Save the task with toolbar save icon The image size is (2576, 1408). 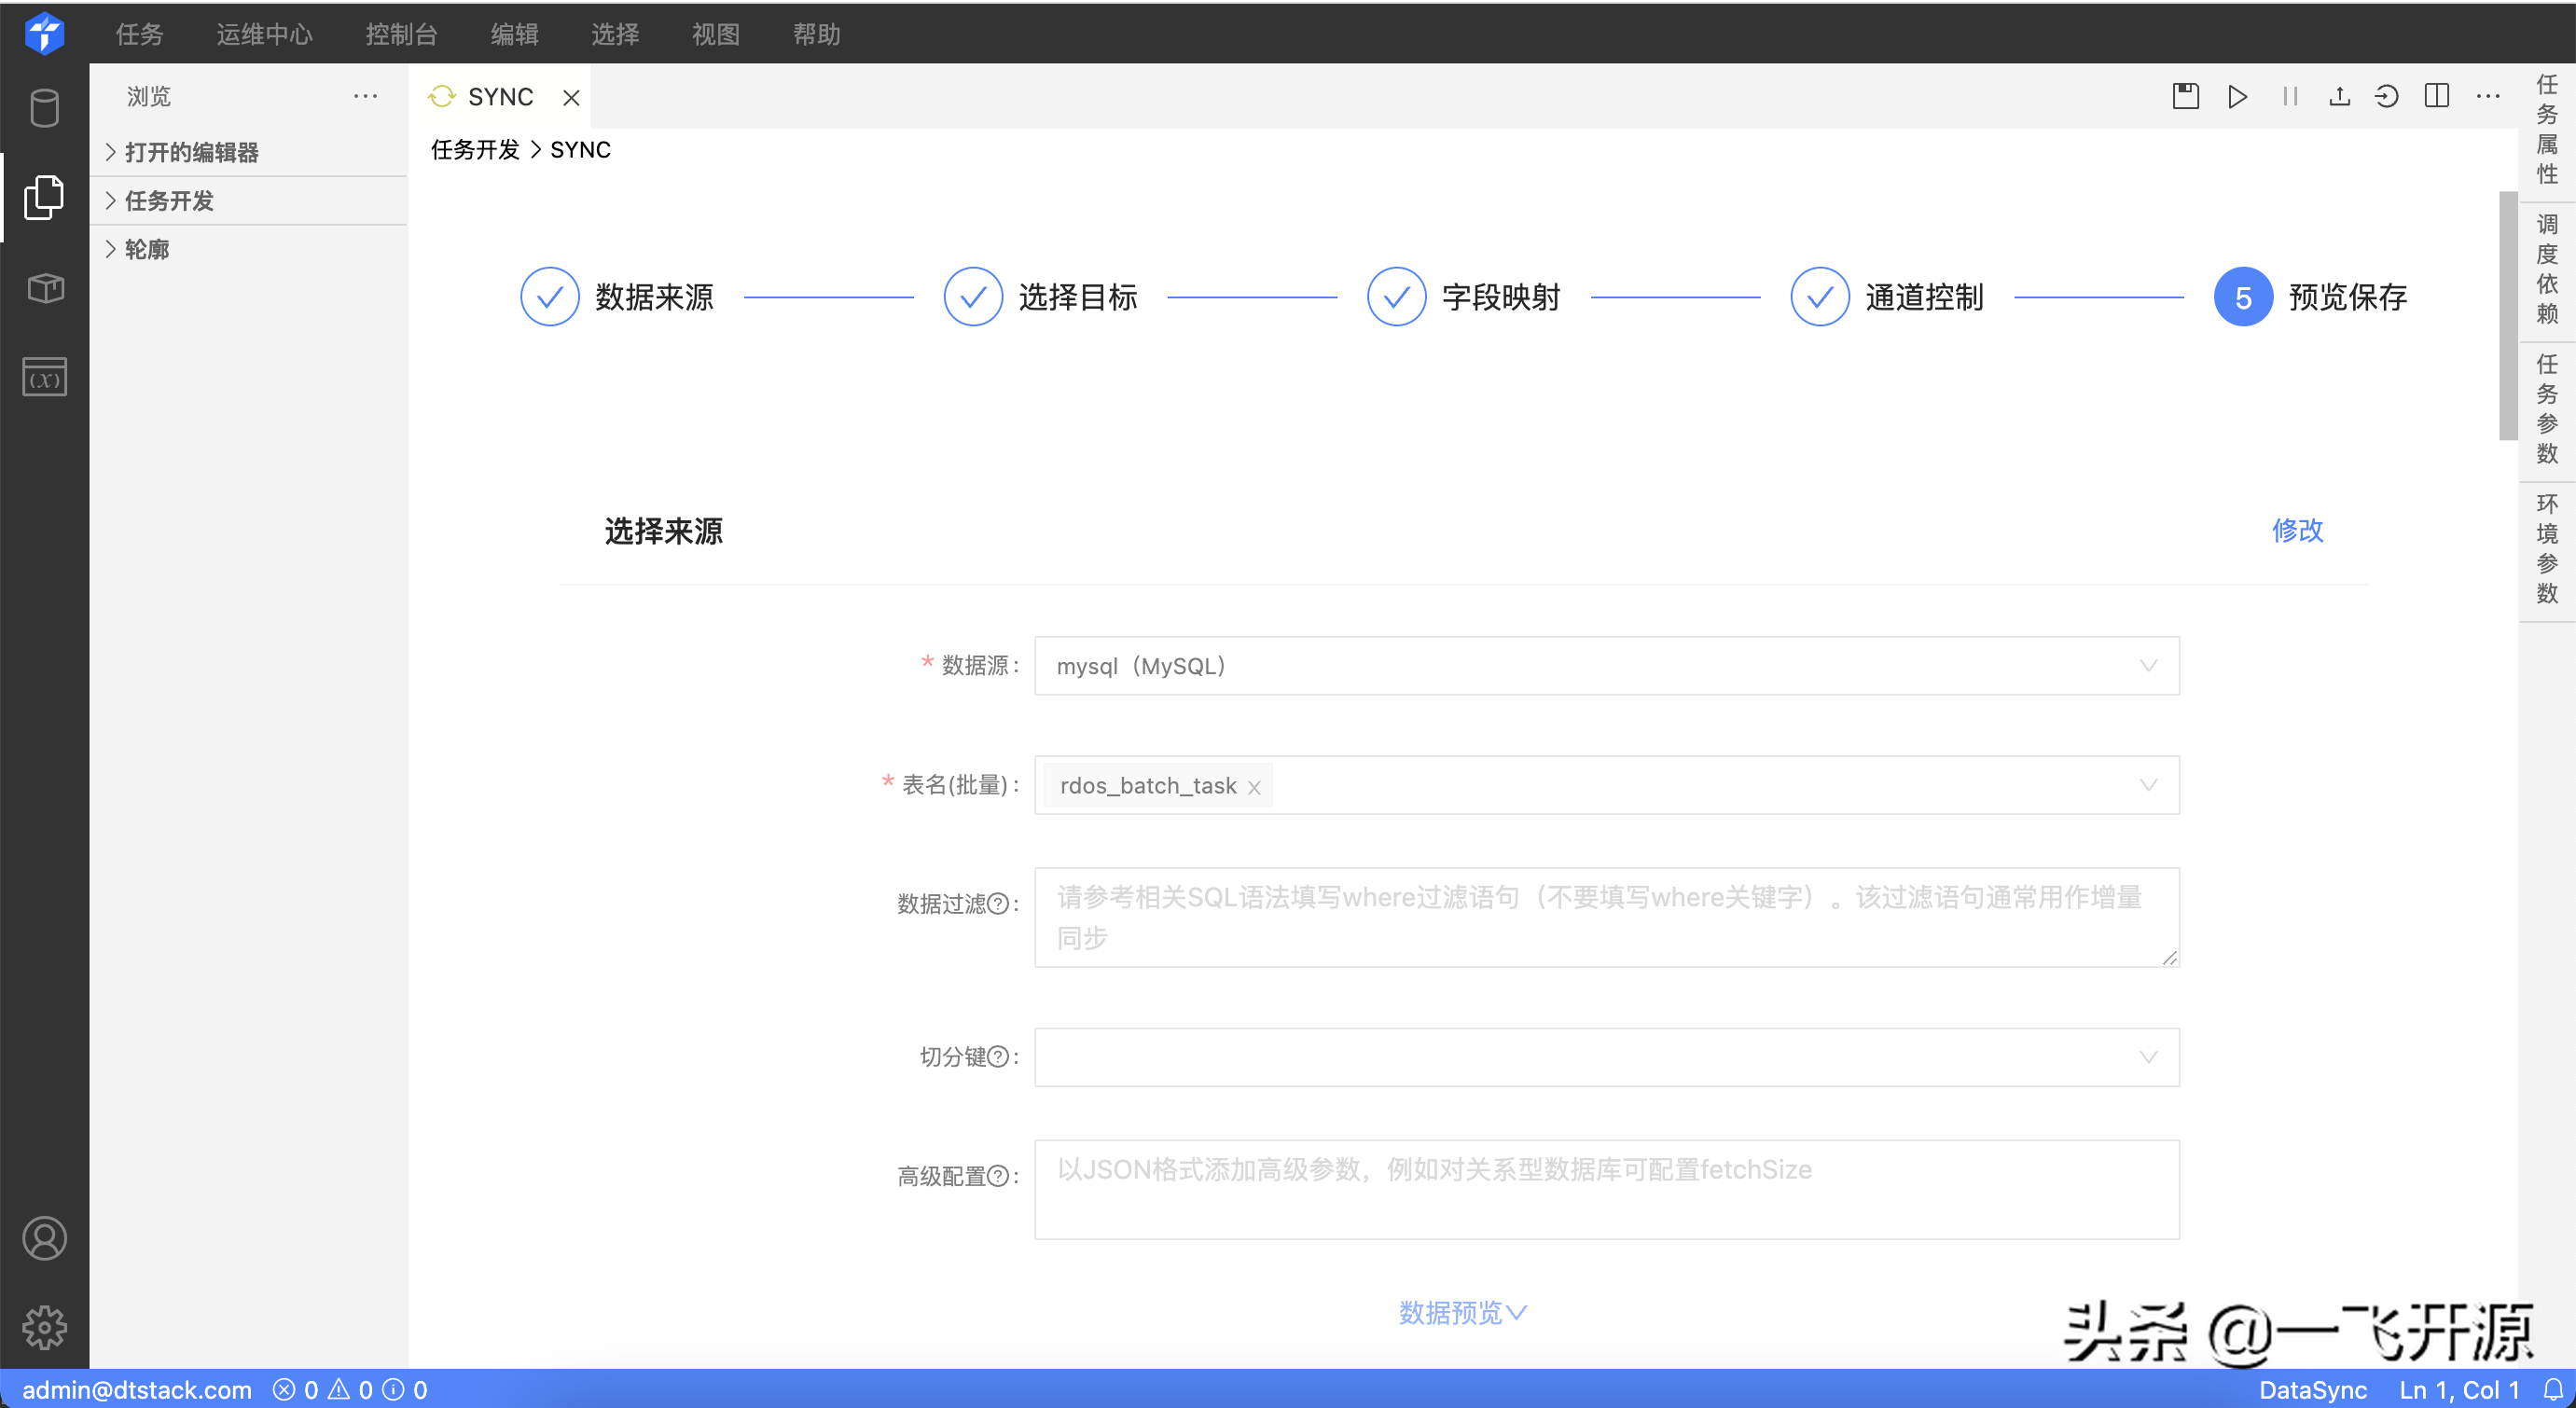(x=2186, y=96)
